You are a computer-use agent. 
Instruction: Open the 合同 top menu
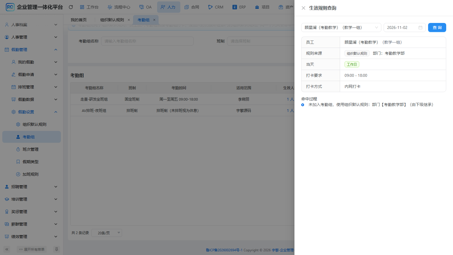(192, 7)
